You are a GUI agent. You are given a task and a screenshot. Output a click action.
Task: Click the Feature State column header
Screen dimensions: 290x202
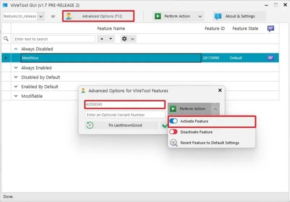(x=245, y=29)
